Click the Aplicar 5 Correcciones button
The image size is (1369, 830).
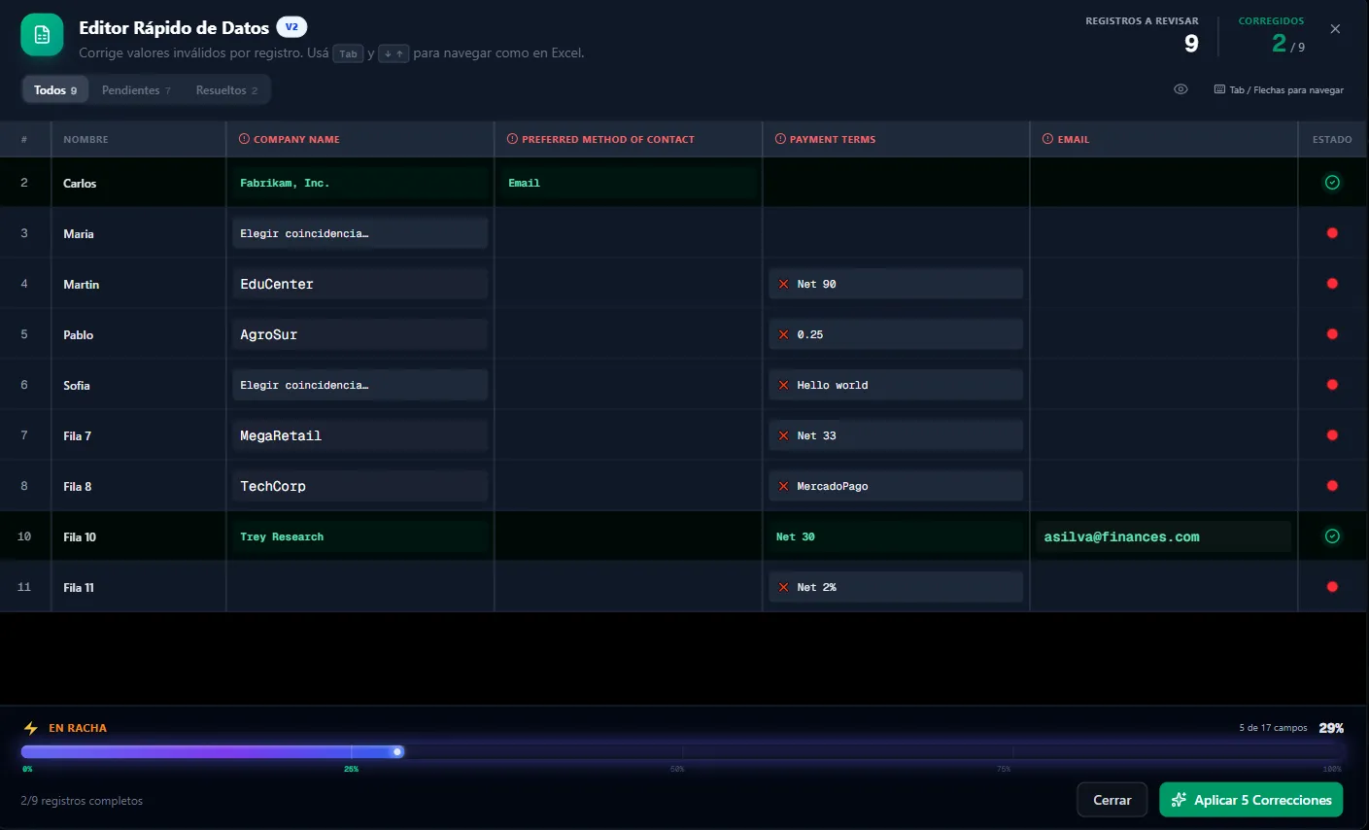[1251, 800]
